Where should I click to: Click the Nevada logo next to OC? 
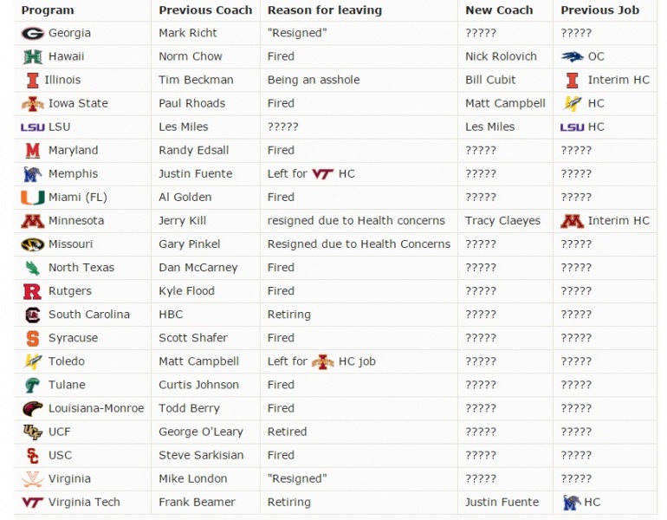[572, 56]
